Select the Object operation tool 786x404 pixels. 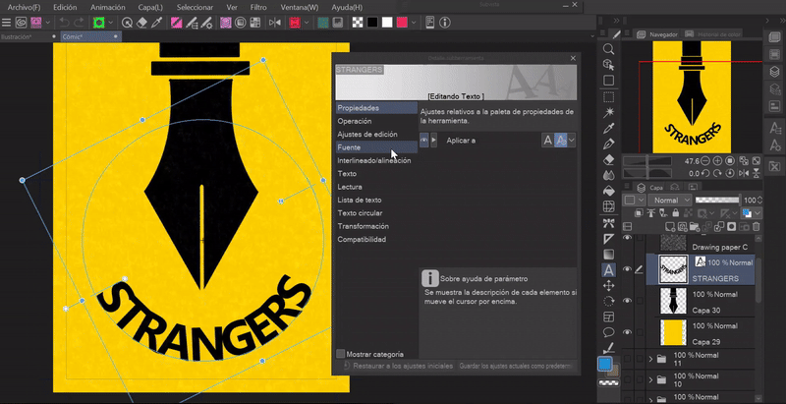coord(608,65)
